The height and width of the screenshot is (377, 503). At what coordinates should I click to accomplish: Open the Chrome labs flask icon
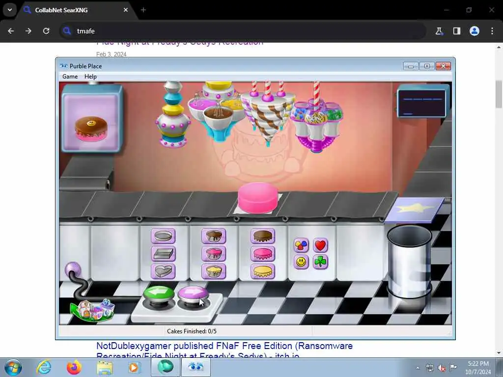coord(439,31)
